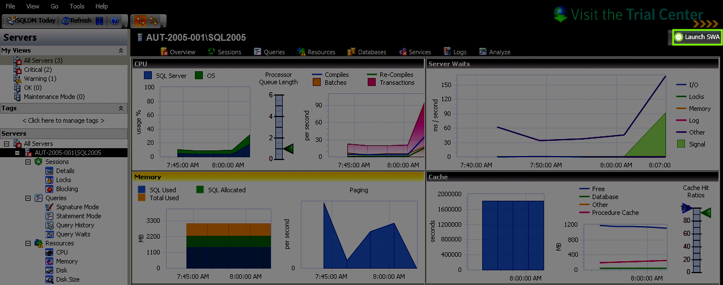
Task: Open the Tools menu
Action: (x=77, y=6)
